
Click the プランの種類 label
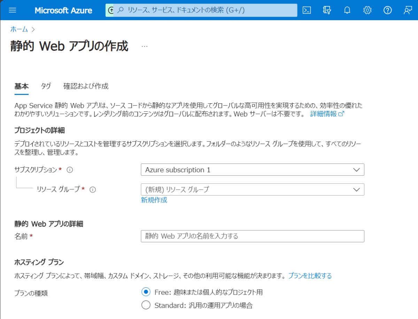tap(31, 293)
